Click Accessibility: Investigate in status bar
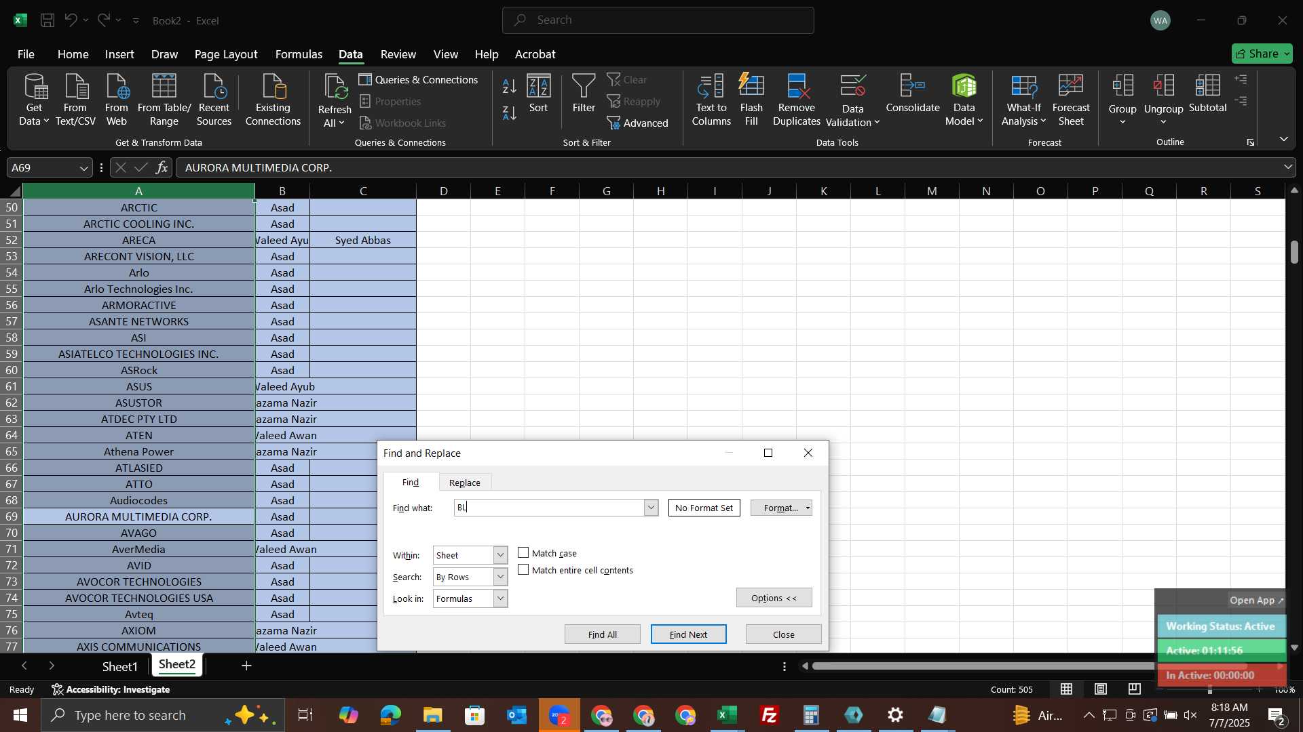 pos(111,689)
